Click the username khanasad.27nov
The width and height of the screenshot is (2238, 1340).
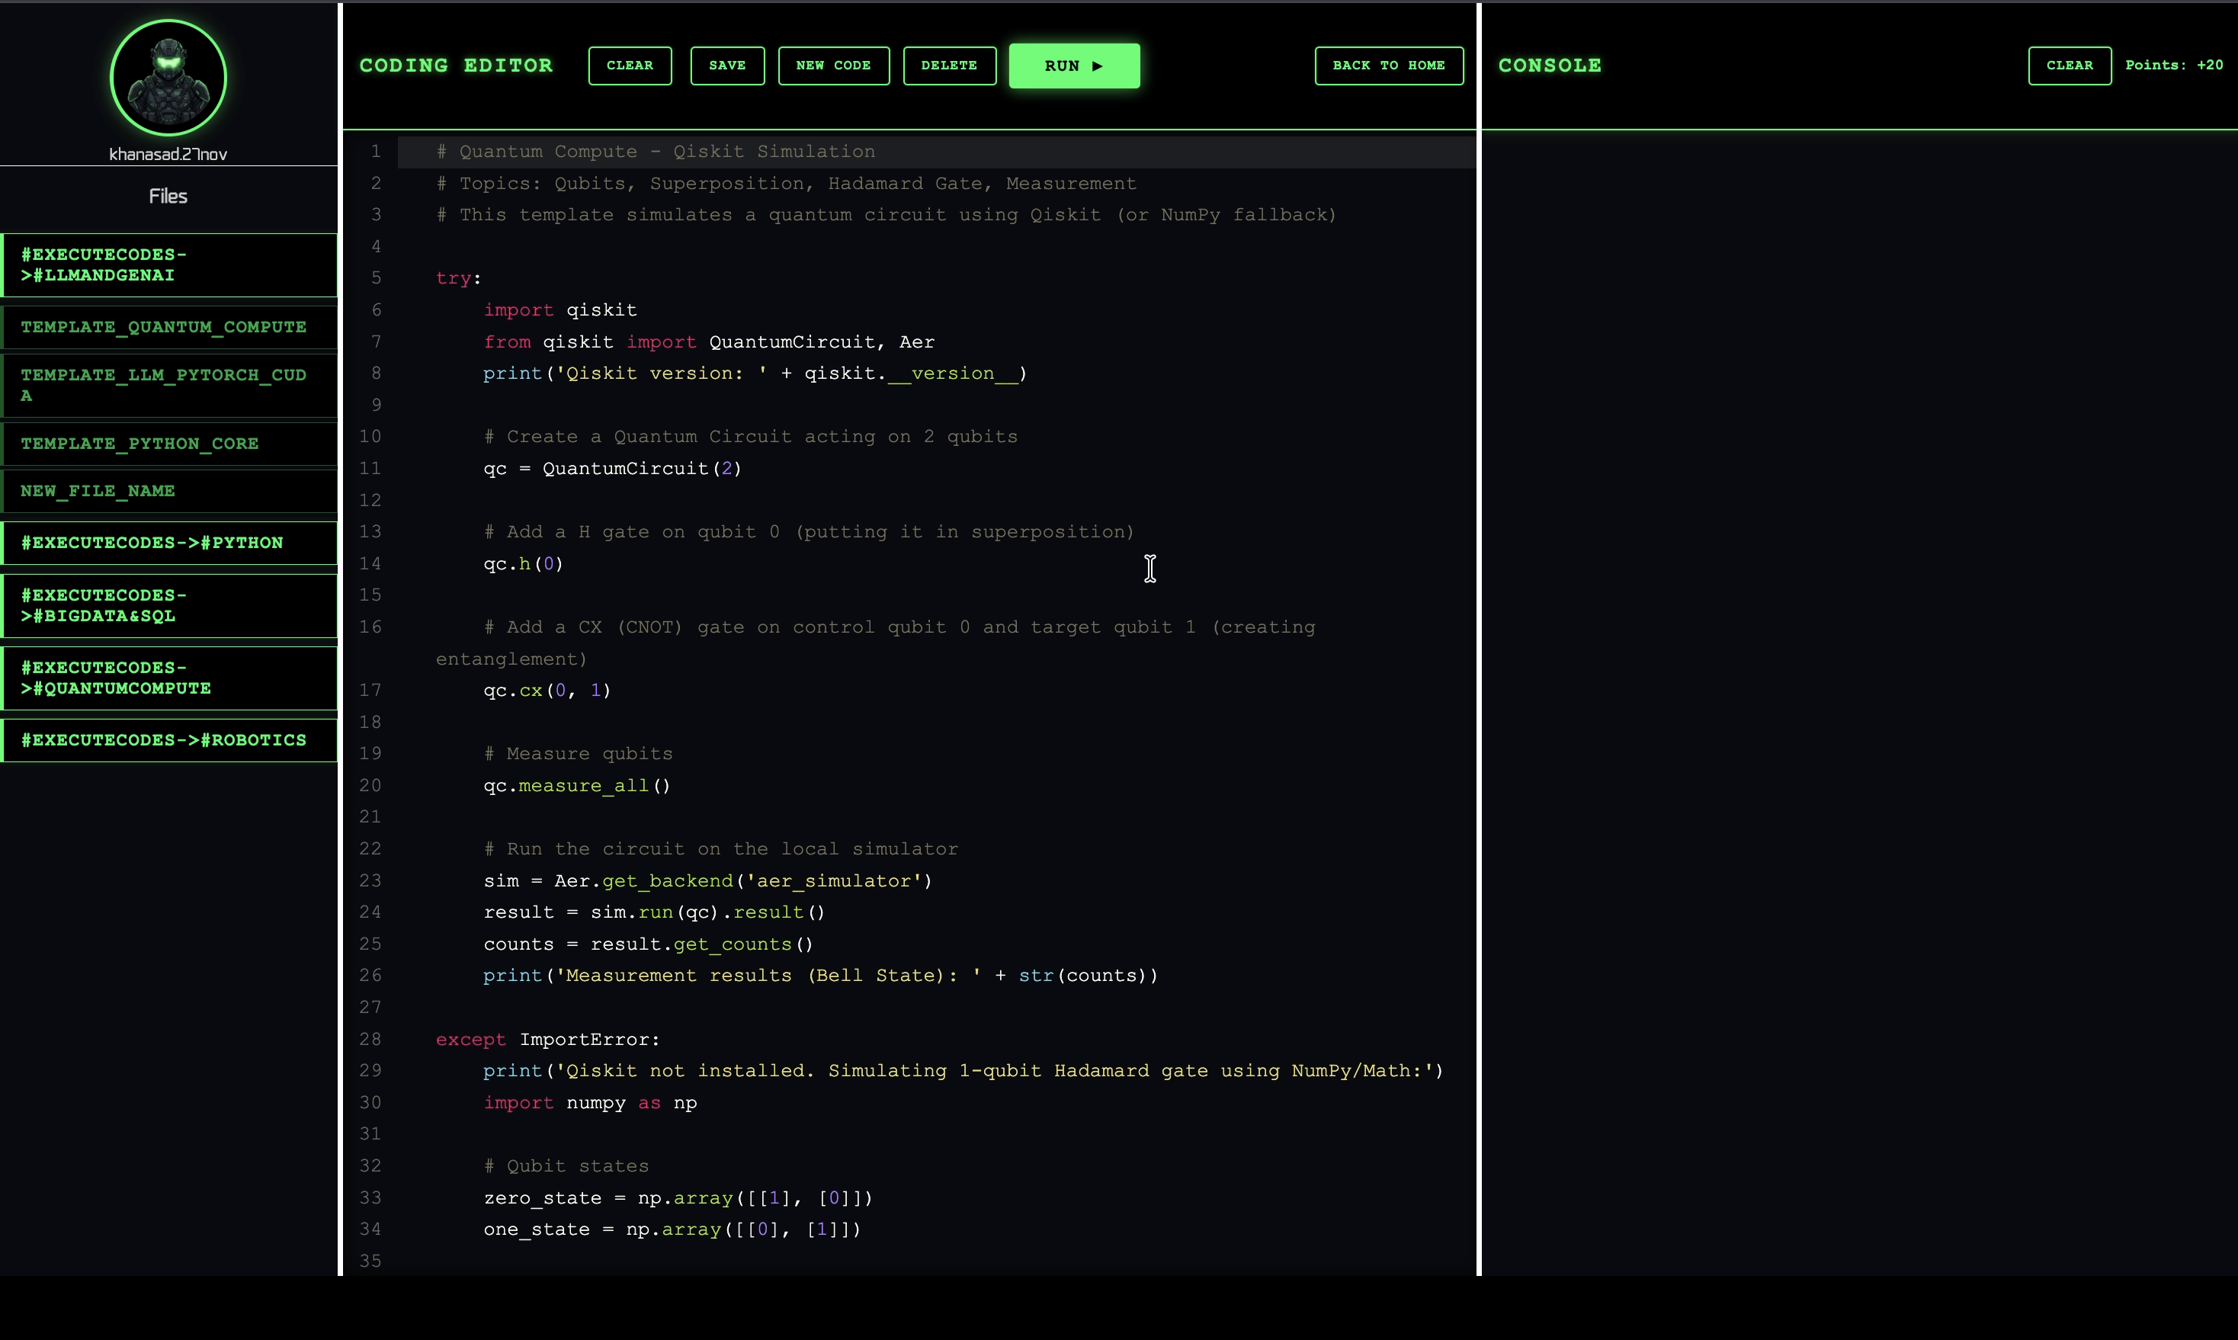pos(168,155)
